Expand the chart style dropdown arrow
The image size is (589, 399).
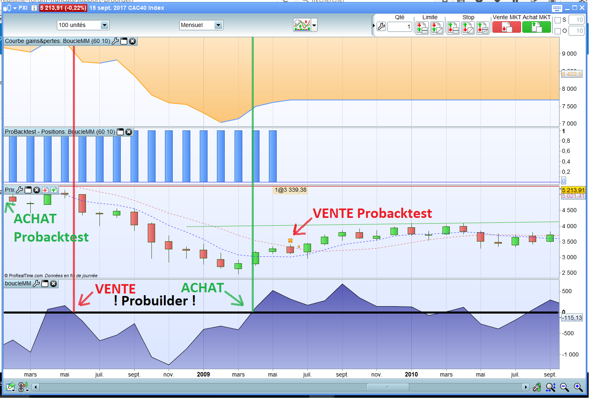coord(314,25)
